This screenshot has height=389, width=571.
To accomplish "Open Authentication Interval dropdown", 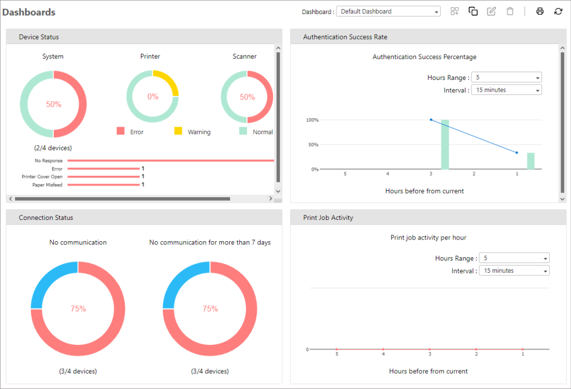I will tap(506, 90).
